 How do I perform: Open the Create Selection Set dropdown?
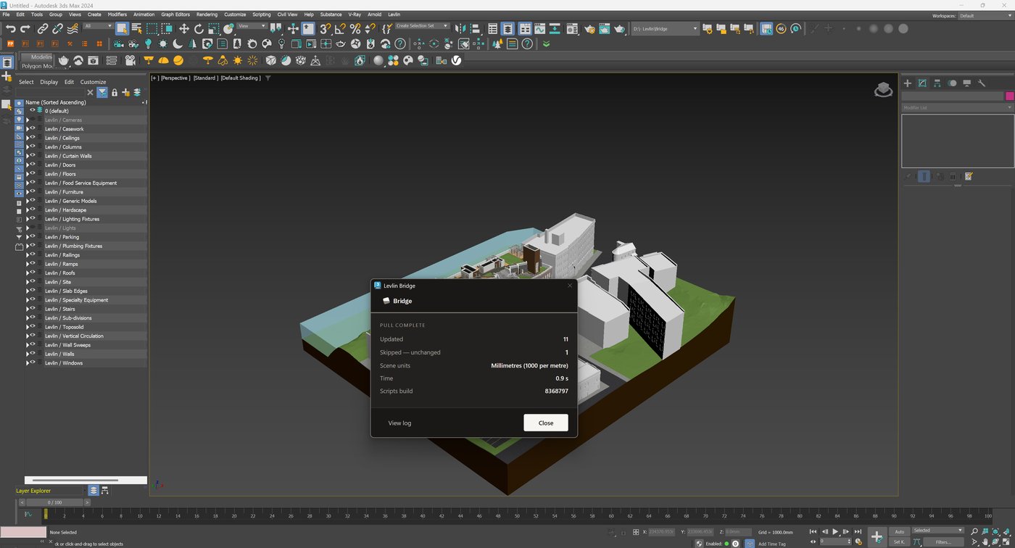[422, 26]
